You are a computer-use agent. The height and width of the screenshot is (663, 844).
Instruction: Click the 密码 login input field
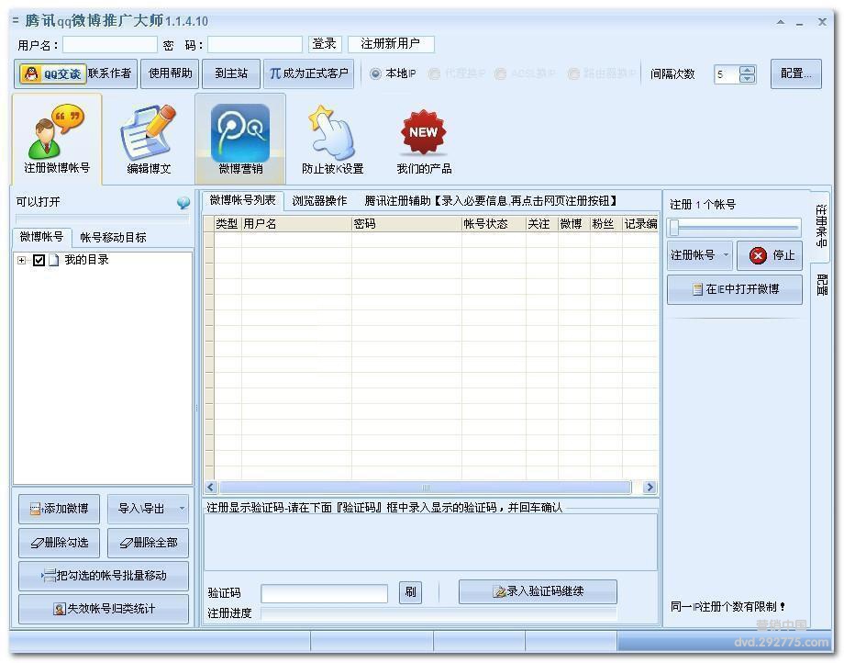pyautogui.click(x=255, y=45)
